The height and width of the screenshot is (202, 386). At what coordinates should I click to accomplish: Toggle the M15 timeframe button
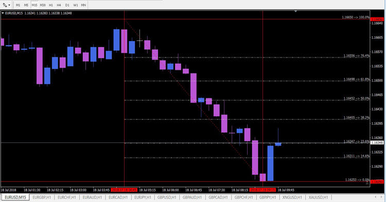coord(34,5)
